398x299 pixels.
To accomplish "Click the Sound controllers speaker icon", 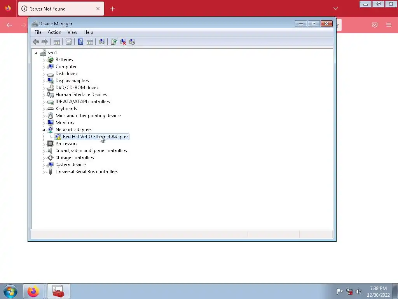I will (51, 151).
